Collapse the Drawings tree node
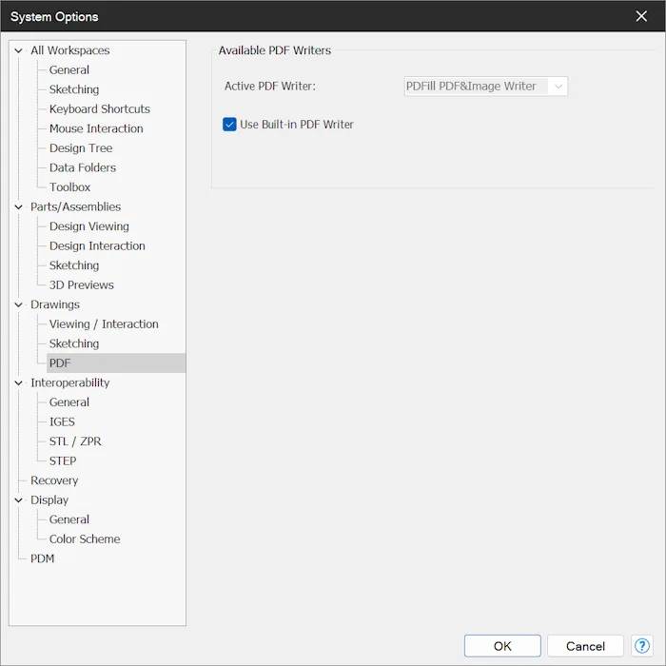Viewport: 666px width, 666px height. click(18, 304)
